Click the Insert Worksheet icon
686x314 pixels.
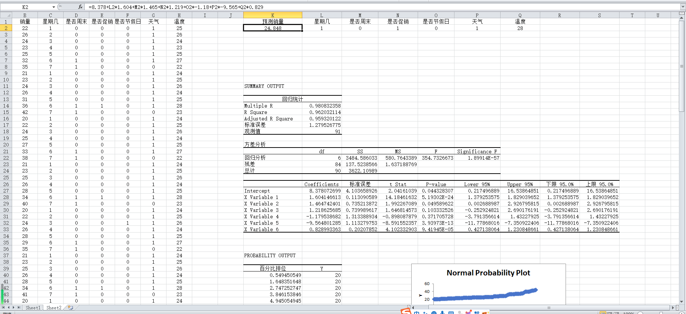70,308
